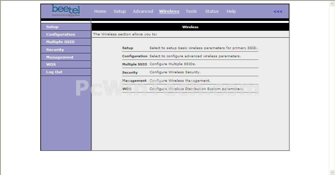Click 'Configure Multiple SSIDs.' description
The width and height of the screenshot is (335, 175).
(173, 64)
